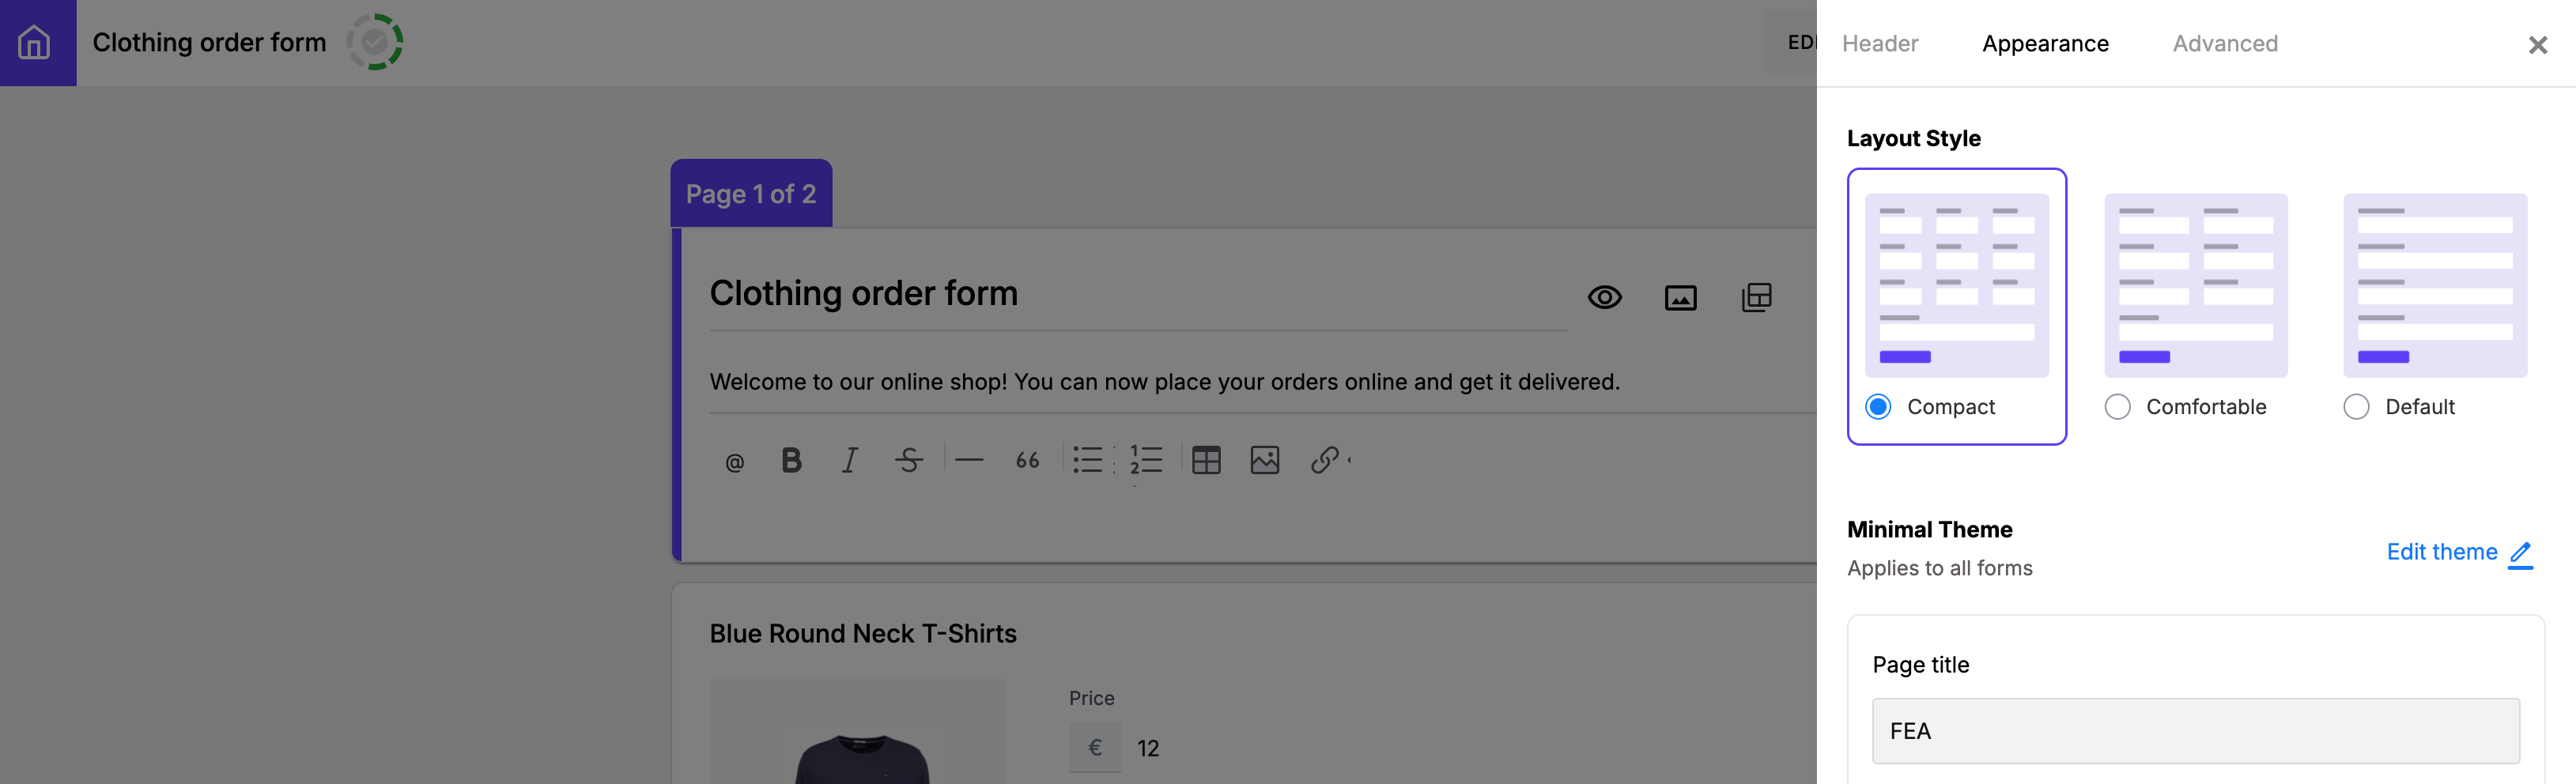Create a bulleted list
This screenshot has height=784, width=2576.
(x=1087, y=460)
